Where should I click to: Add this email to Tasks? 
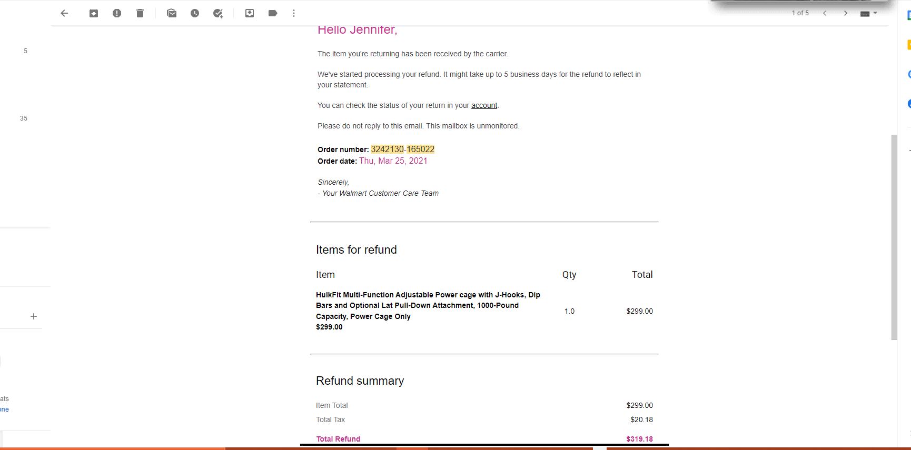pyautogui.click(x=218, y=13)
